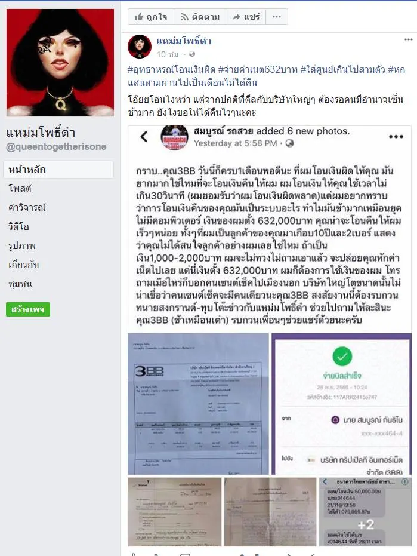Click the public globe icon beside 10 ชม.
This screenshot has width=417, height=556.
pos(192,54)
